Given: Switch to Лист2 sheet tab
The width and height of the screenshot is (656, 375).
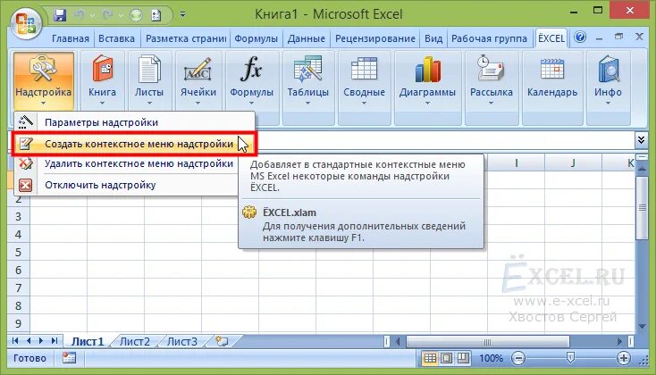Looking at the screenshot, I should tap(135, 342).
